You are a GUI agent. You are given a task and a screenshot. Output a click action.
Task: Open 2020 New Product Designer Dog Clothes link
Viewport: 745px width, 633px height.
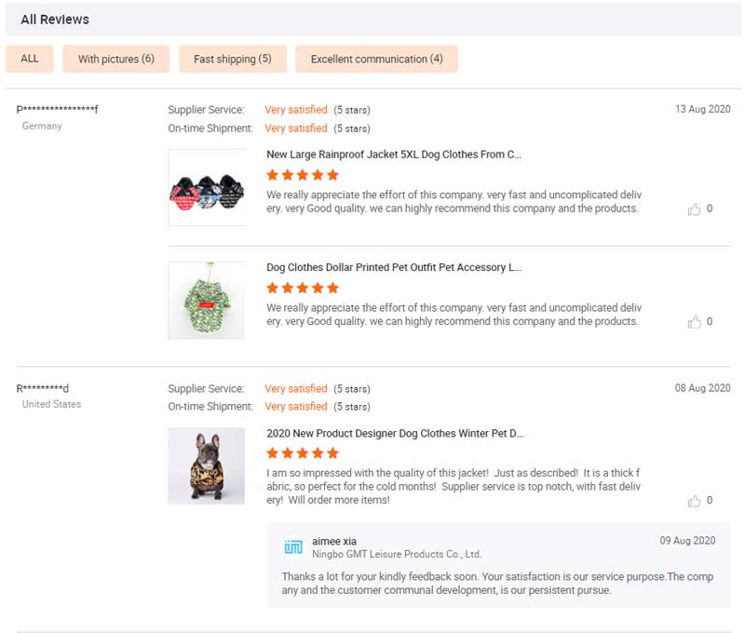pyautogui.click(x=395, y=434)
